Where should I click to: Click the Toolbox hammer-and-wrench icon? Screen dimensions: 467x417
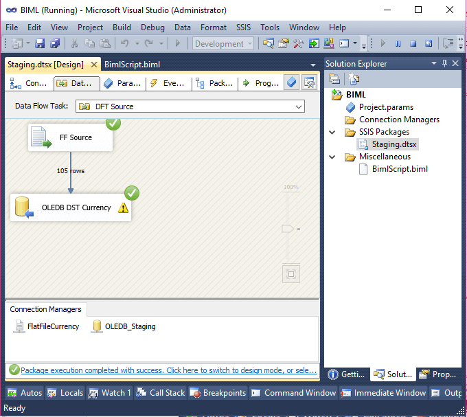coord(299,43)
